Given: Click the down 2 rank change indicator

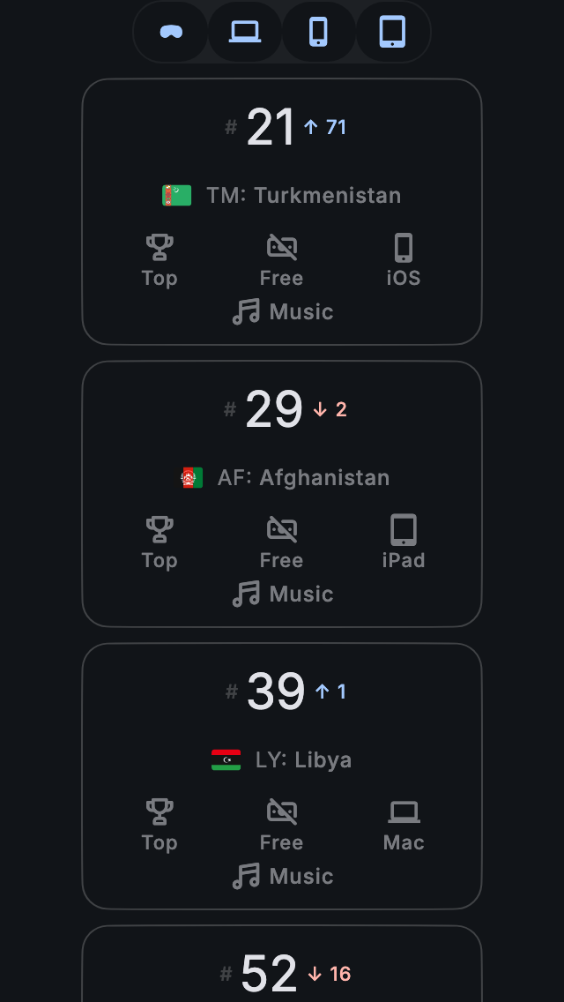Looking at the screenshot, I should point(330,409).
